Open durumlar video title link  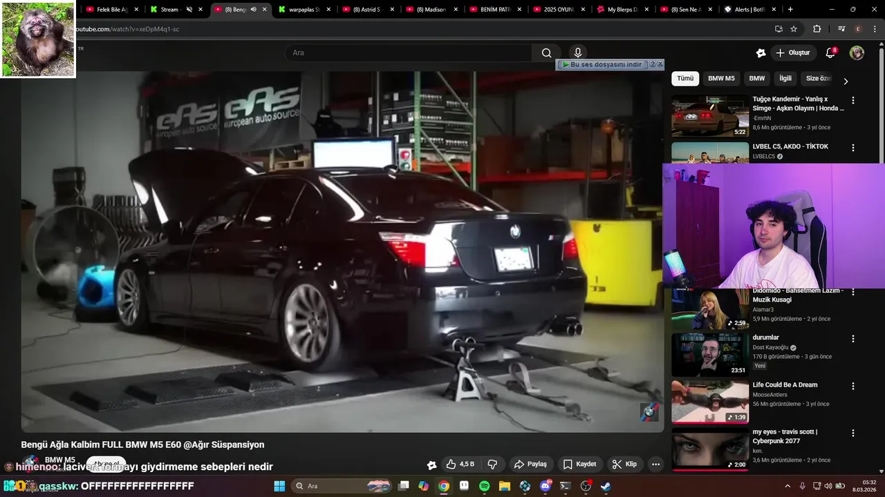pyautogui.click(x=765, y=338)
